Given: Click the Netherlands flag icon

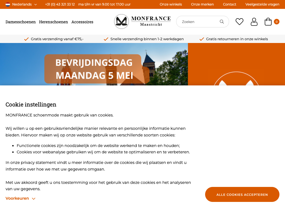Looking at the screenshot, I should tap(8, 4).
